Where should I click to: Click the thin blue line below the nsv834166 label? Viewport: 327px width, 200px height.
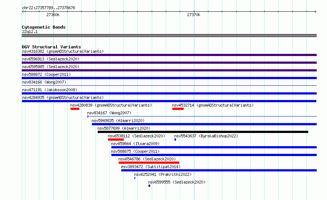click(169, 85)
